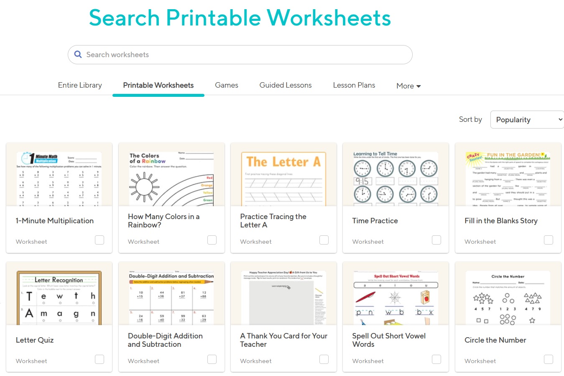Viewport: 564px width, 376px height.
Task: Open A Thank You Card for Your Teacher
Action: pos(283,340)
